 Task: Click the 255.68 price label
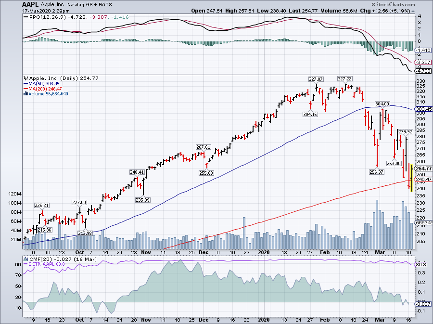click(x=206, y=173)
